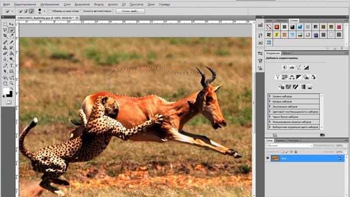
Task: Select the Brush tool
Action: point(11,42)
